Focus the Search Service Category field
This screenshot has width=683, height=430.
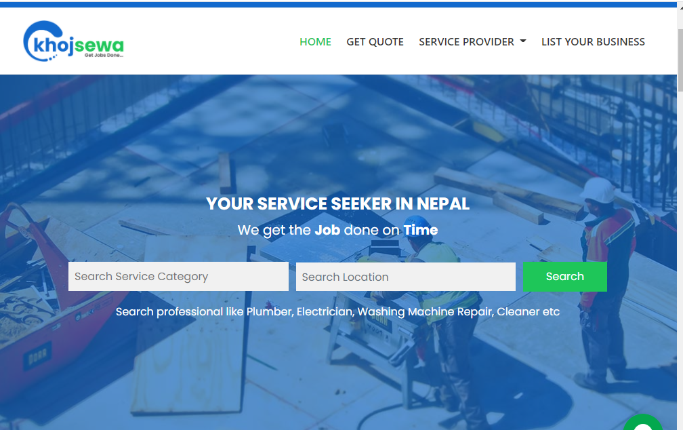pos(179,277)
